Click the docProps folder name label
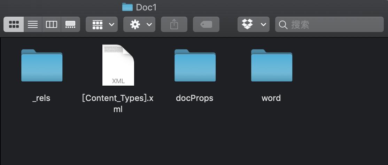 [194, 98]
